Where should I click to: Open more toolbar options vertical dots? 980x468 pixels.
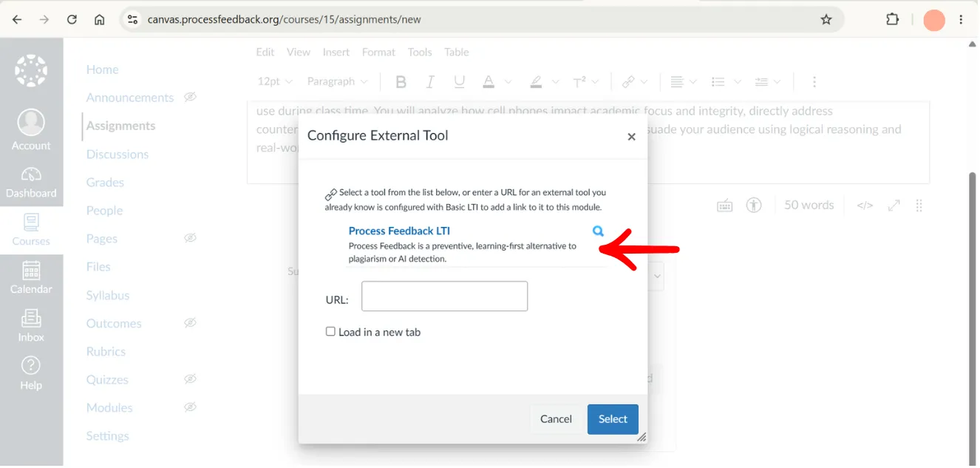click(814, 82)
